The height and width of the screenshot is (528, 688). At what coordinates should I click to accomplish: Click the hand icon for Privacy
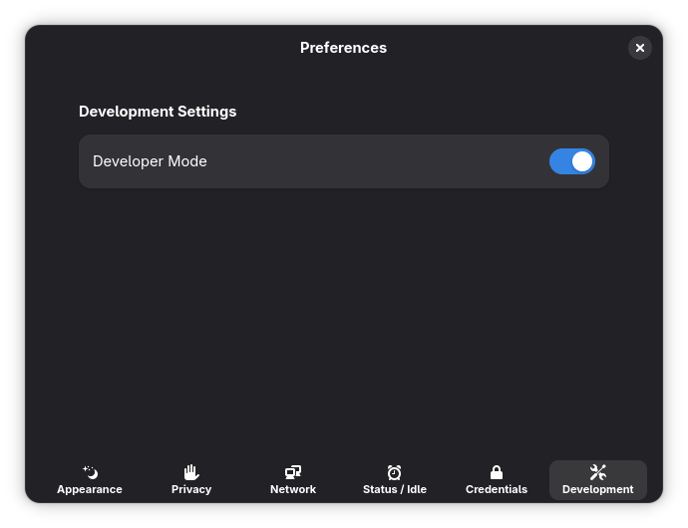(x=191, y=472)
